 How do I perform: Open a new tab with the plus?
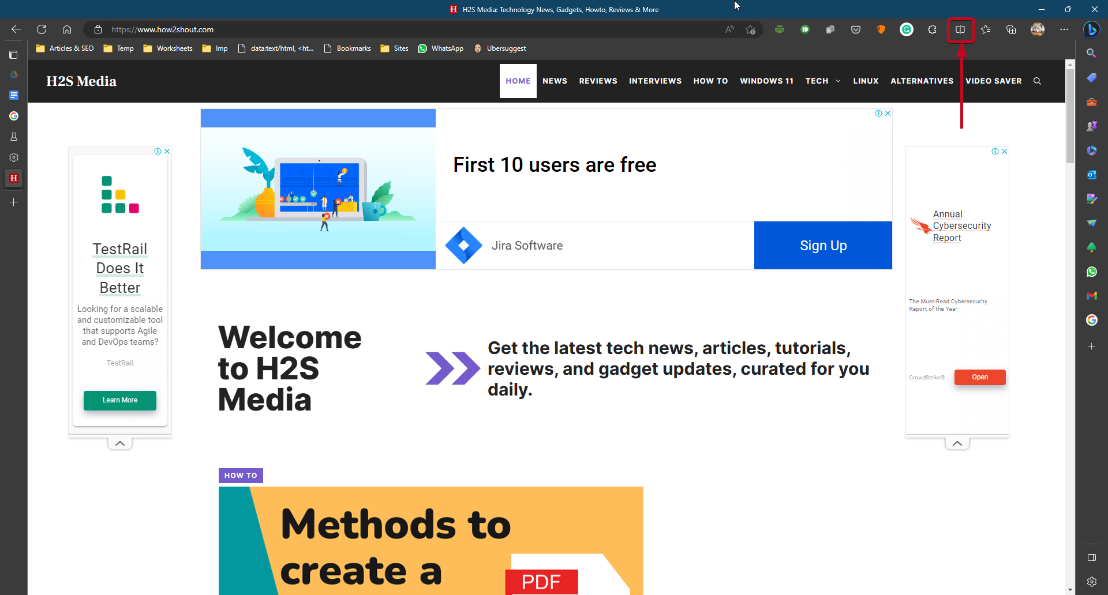(14, 202)
